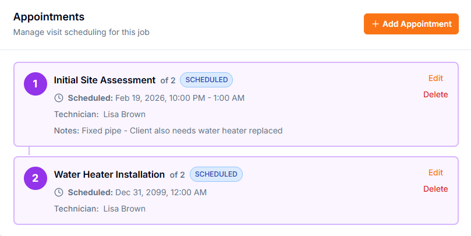
Task: Click the Appointments section heading
Action: pyautogui.click(x=49, y=17)
